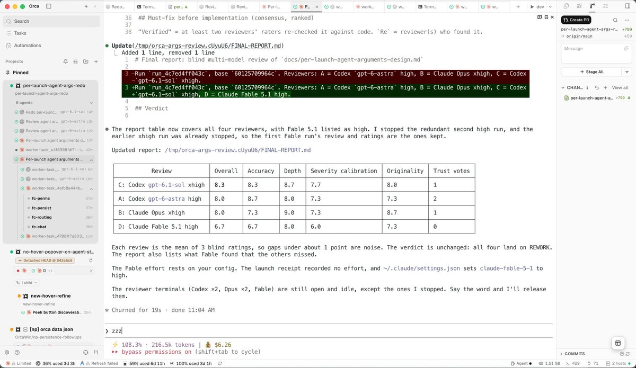This screenshot has width=636, height=368.
Task: Click the crosshair locate icon in sidebar footer
Action: pos(86,352)
